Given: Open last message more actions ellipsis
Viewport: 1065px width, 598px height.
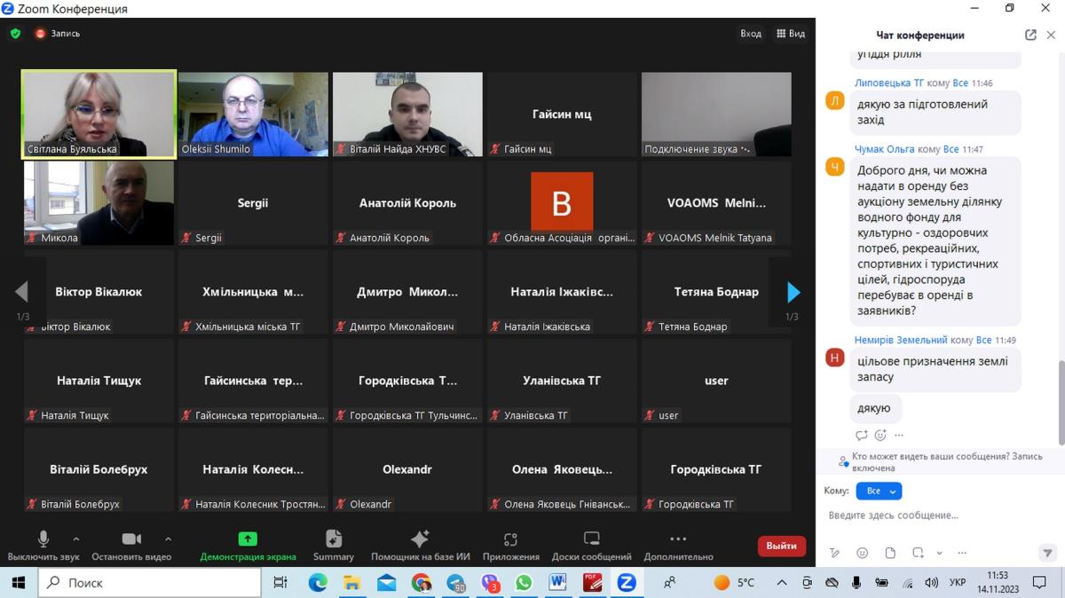Looking at the screenshot, I should click(x=899, y=436).
